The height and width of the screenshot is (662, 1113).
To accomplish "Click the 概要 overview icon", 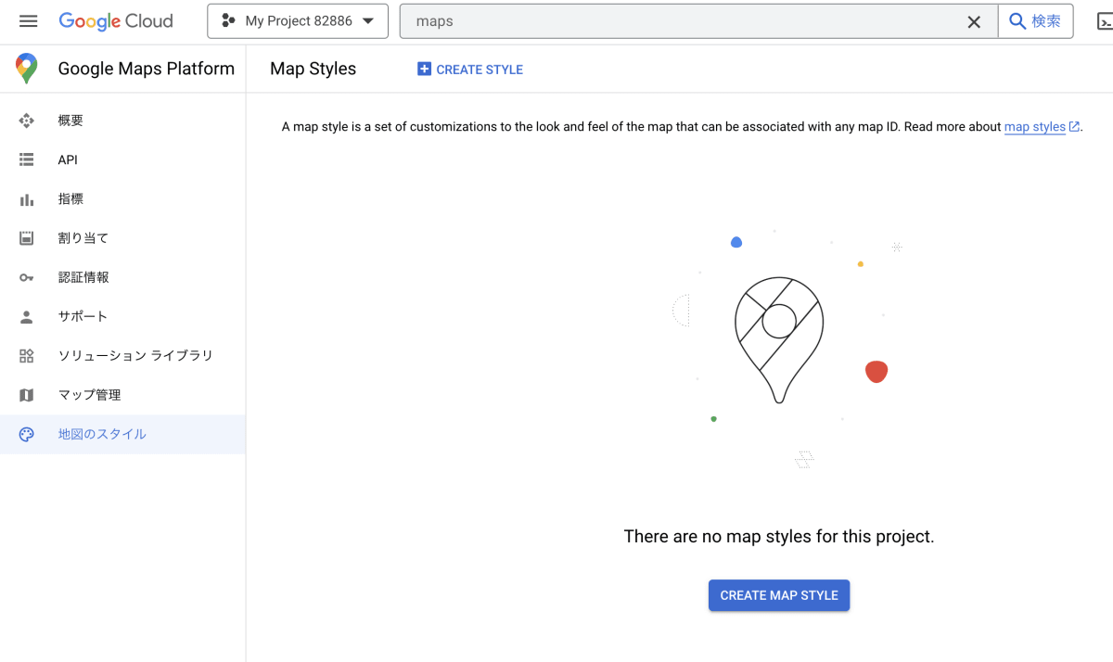I will click(27, 121).
